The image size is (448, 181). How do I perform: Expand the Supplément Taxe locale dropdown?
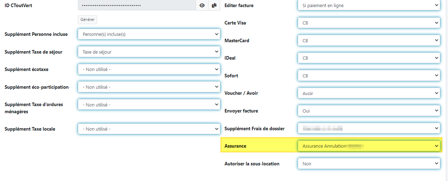149,129
